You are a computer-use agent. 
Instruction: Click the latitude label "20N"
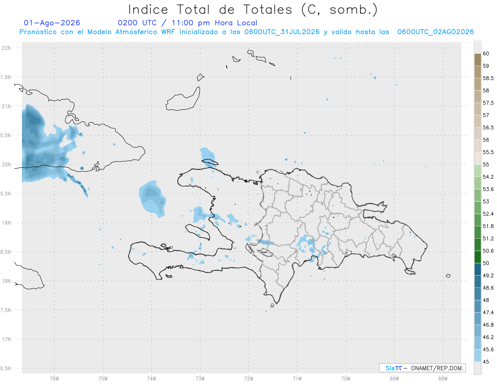6,164
